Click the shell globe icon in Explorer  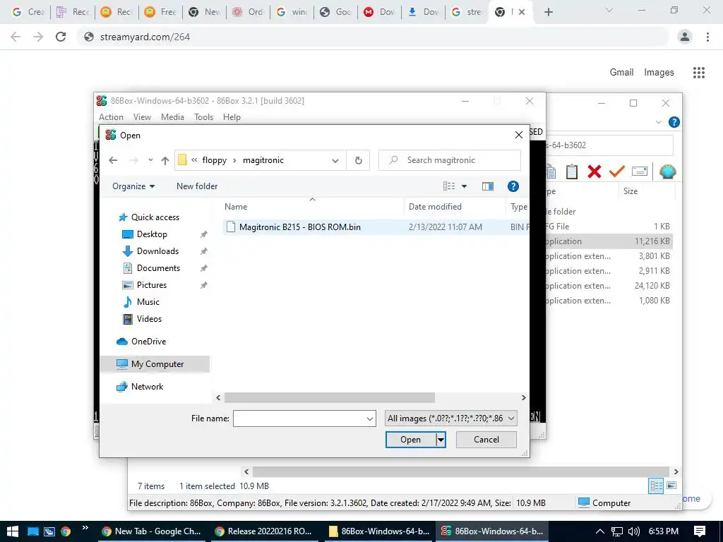[667, 171]
